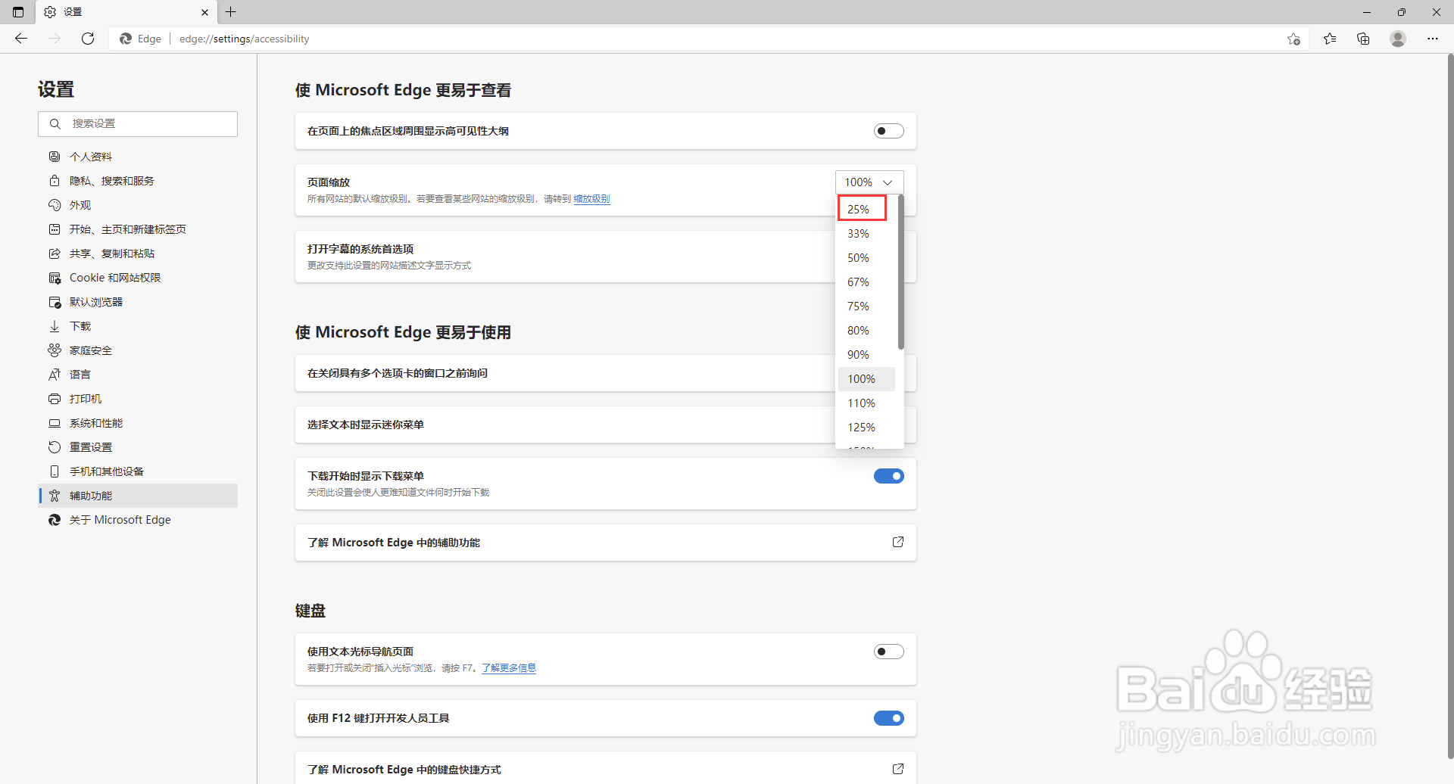Open 关于 Microsoft Edge page
Screen dimensions: 1454x784
coord(138,520)
